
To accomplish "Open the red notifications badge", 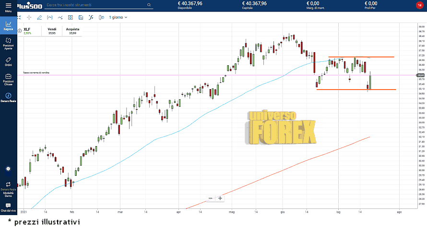I will click(419, 5).
